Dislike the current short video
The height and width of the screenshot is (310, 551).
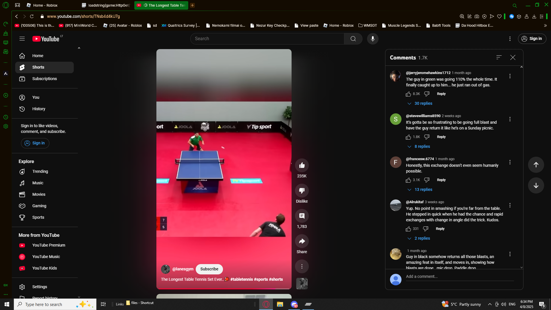pyautogui.click(x=302, y=191)
